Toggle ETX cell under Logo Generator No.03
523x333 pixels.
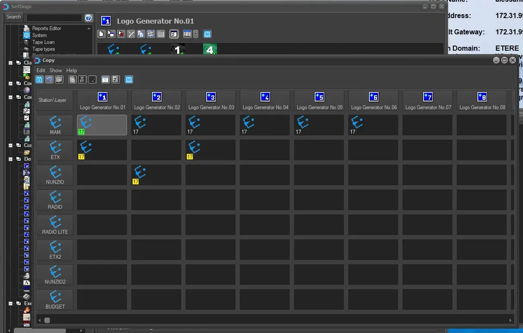(210, 150)
